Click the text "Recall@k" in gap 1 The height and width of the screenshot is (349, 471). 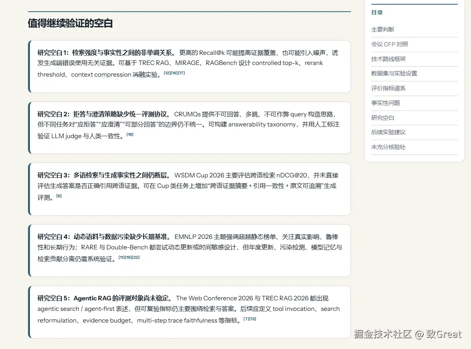point(212,53)
